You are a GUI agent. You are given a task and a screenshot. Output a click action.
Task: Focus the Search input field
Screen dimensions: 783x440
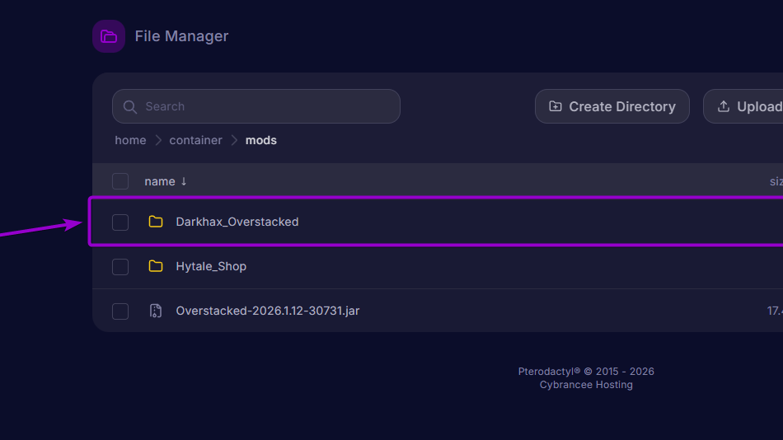click(256, 106)
